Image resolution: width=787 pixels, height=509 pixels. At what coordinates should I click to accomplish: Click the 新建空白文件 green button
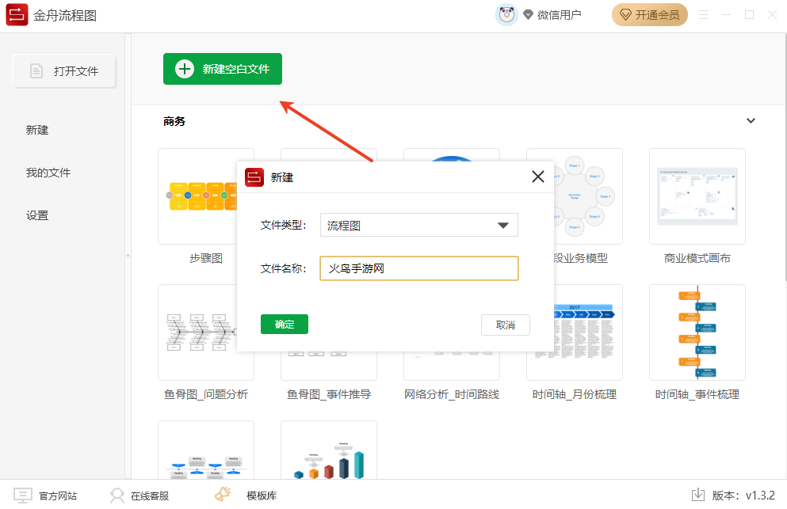(x=223, y=69)
